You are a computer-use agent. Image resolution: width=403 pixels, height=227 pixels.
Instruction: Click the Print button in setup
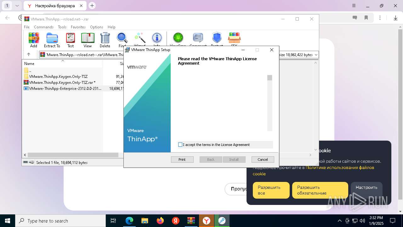(182, 160)
